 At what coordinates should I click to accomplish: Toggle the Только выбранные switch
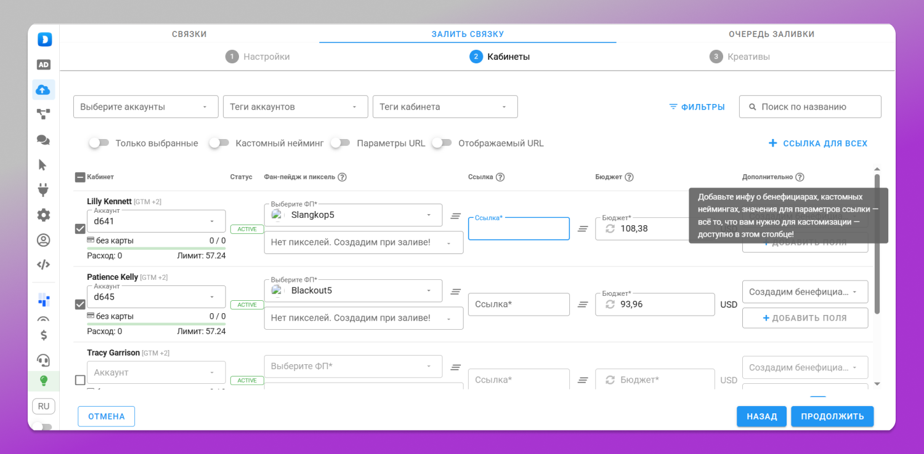click(x=99, y=143)
